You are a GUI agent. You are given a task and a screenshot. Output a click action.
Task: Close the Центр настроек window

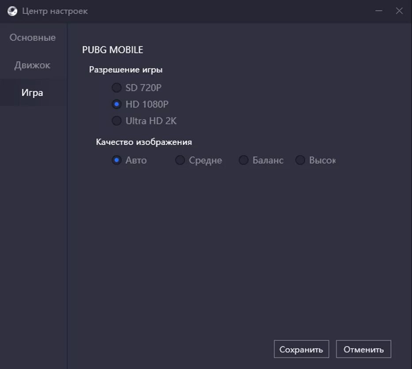tap(399, 11)
